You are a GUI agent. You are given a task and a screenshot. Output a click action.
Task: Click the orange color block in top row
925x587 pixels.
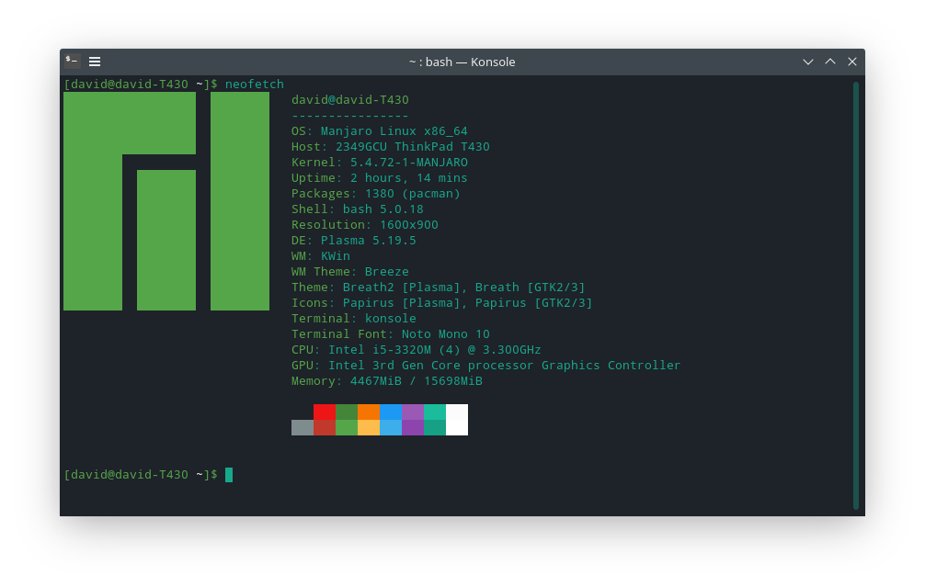[x=369, y=412]
